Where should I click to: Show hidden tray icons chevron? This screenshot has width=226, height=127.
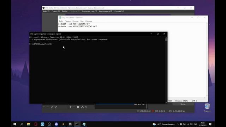click(178, 124)
